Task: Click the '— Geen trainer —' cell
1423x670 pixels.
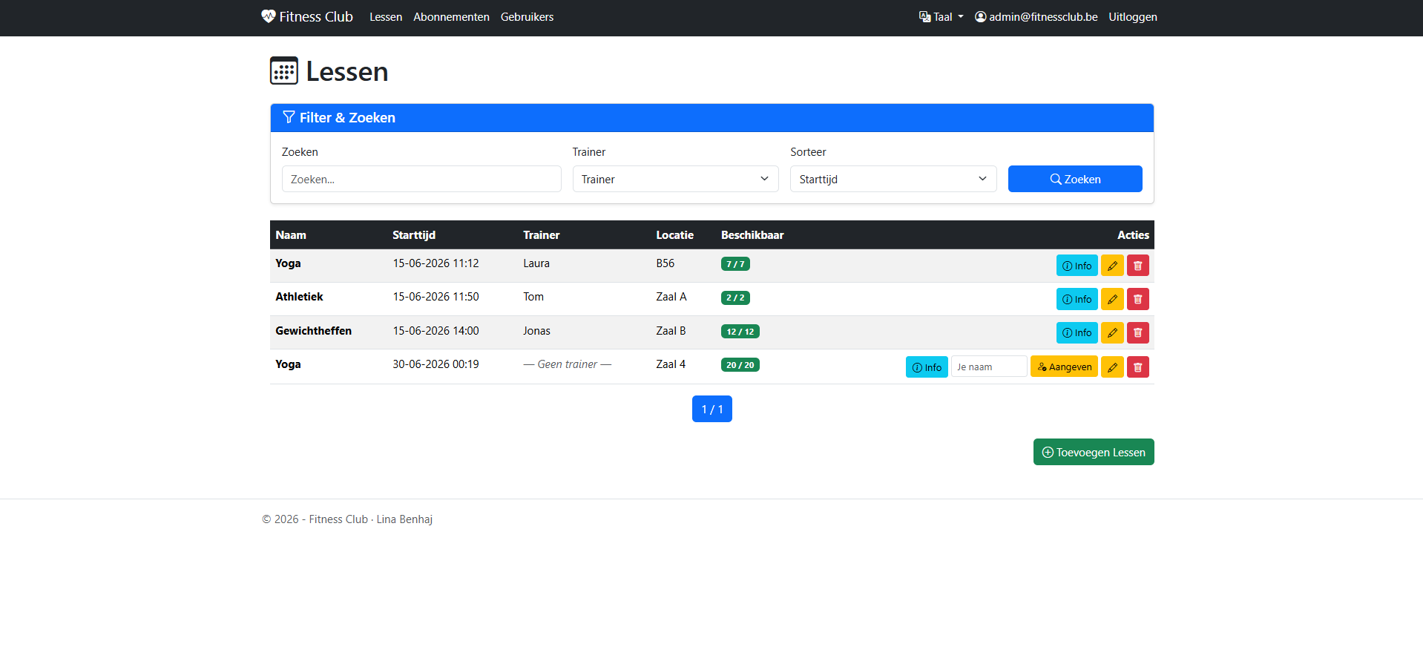Action: point(567,364)
